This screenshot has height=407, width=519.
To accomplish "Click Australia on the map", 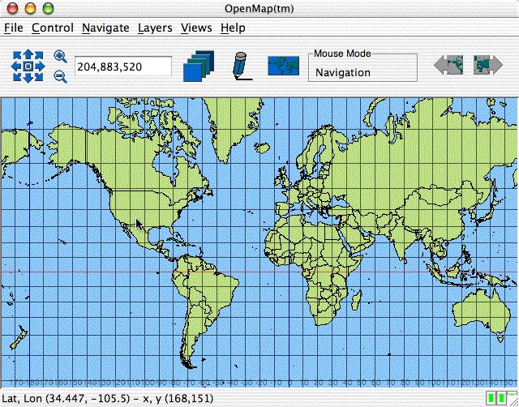I will point(480,311).
